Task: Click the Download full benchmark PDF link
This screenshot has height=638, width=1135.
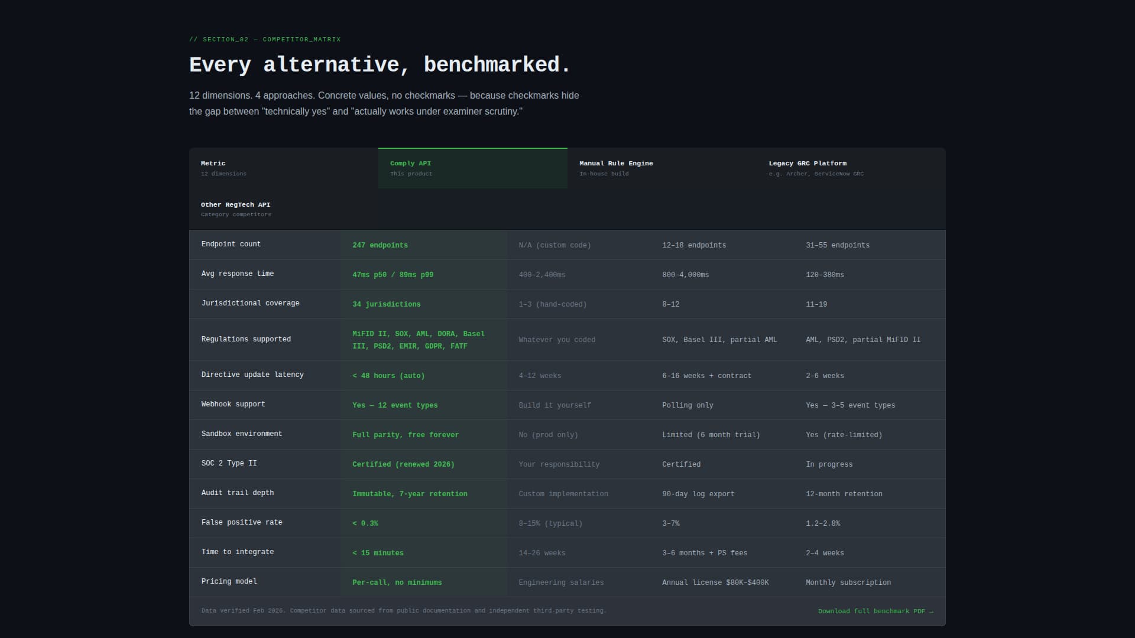Action: pos(875,611)
